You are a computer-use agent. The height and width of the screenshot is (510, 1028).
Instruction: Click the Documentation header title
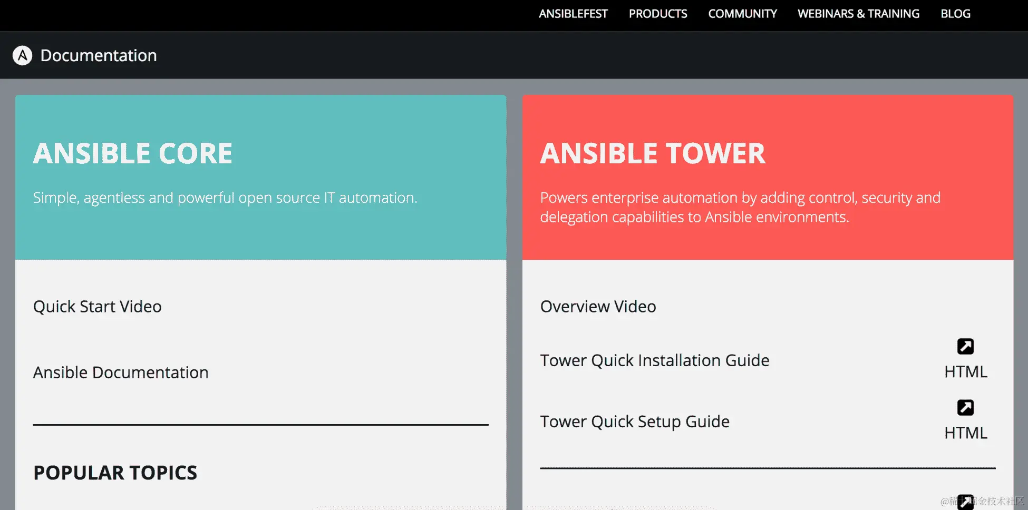click(99, 55)
